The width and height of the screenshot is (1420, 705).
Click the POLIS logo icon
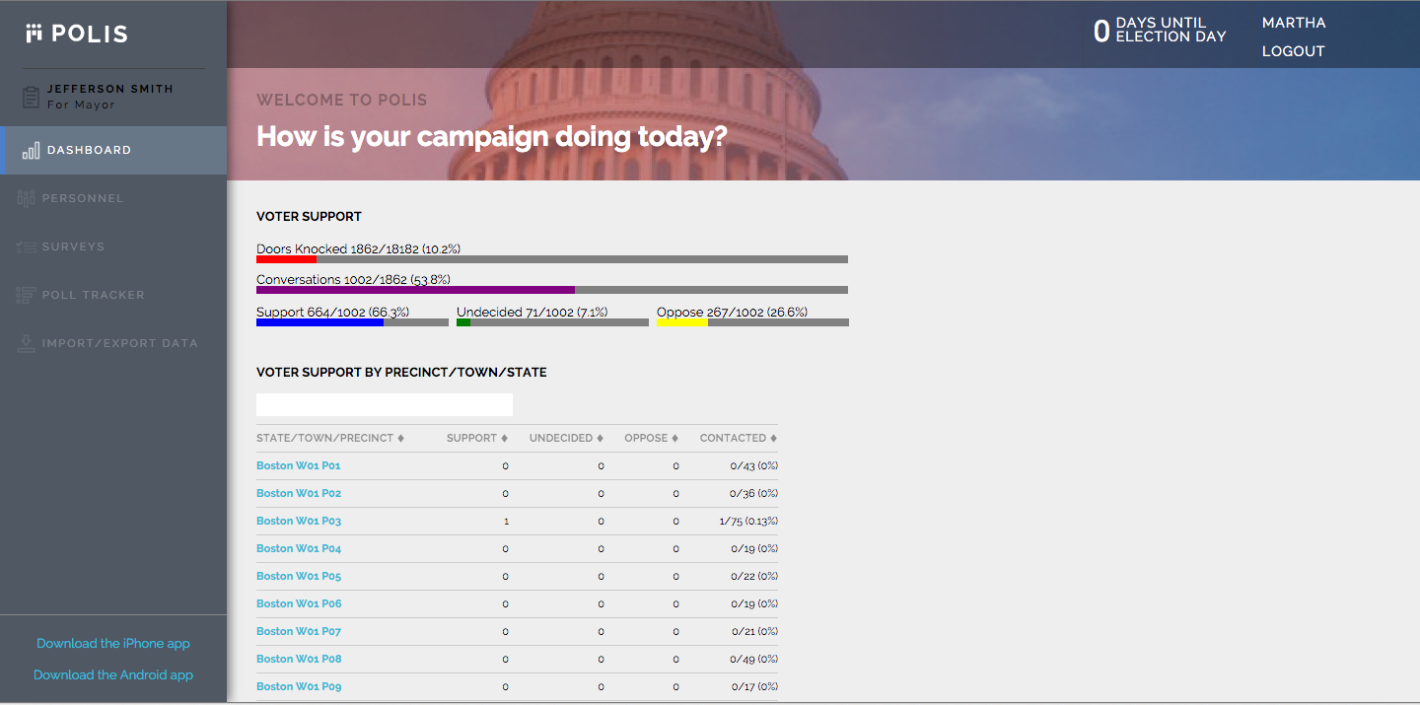coord(35,33)
